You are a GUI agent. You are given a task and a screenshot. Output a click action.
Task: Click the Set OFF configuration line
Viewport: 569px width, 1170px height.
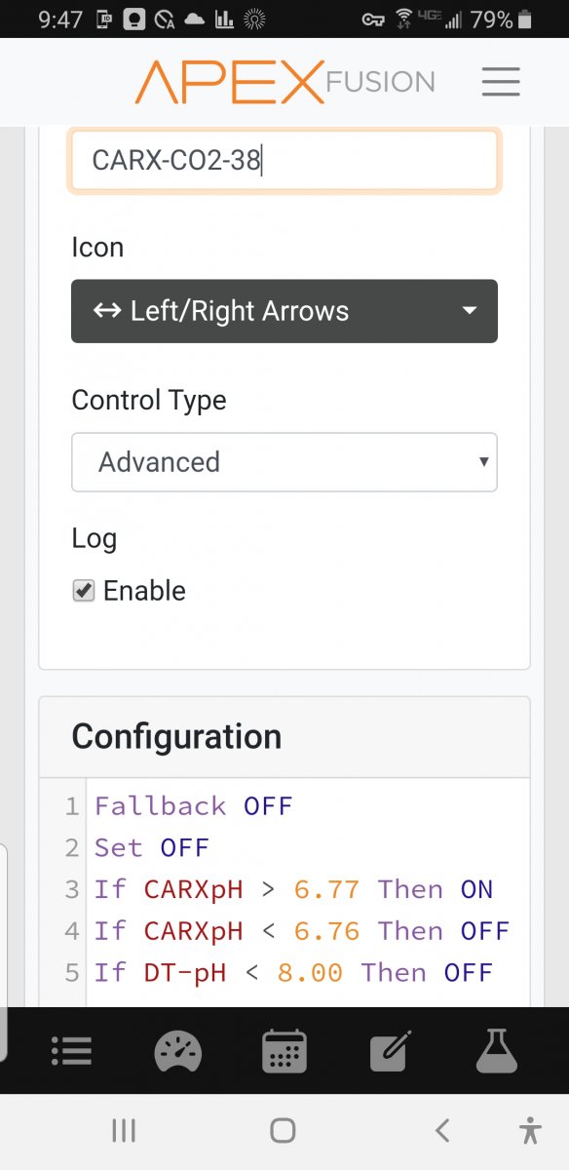pyautogui.click(x=152, y=848)
